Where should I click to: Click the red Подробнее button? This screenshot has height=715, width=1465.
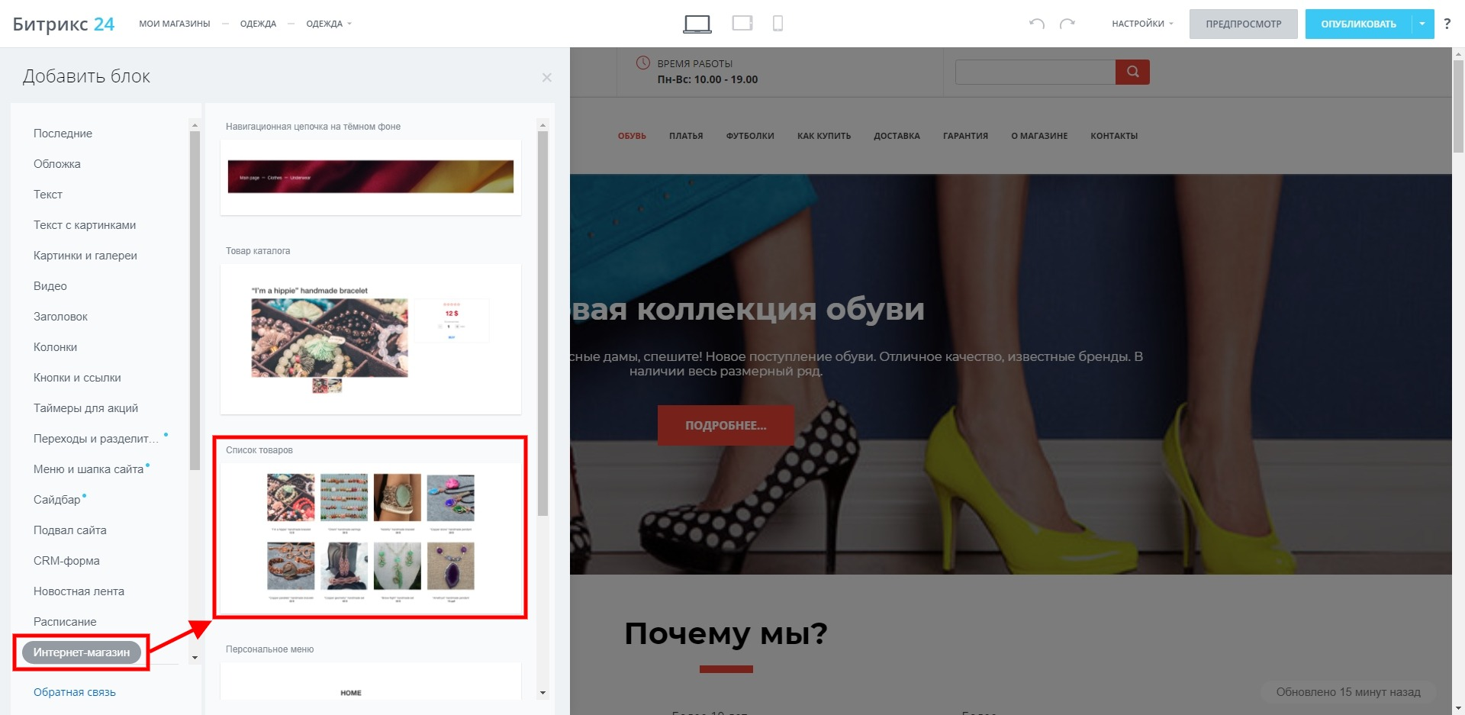(x=726, y=425)
